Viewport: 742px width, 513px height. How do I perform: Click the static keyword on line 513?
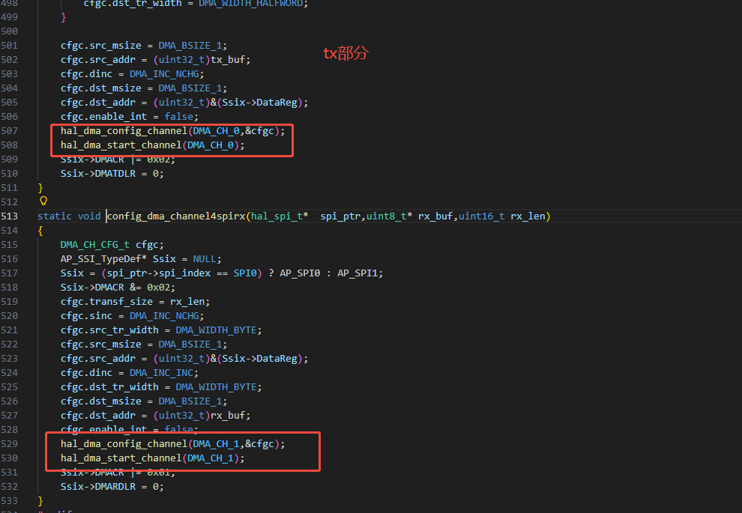[x=55, y=216]
